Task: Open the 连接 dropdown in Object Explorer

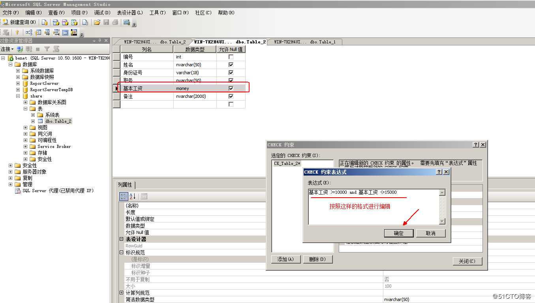Action: point(7,49)
